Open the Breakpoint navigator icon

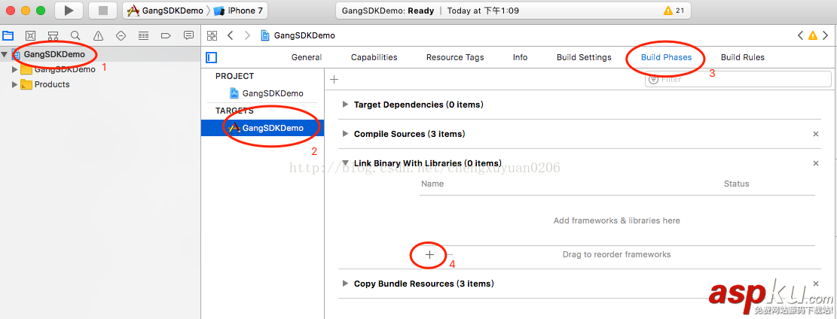point(166,35)
